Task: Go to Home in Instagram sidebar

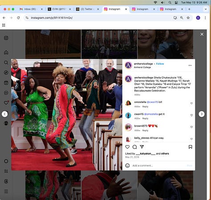Action: tap(6, 52)
